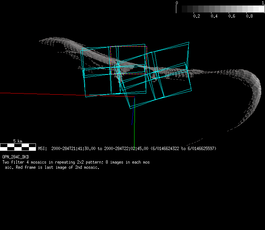Click the 0 label at color bar start
Screen dimensions: 265x230
pyautogui.click(x=177, y=3)
